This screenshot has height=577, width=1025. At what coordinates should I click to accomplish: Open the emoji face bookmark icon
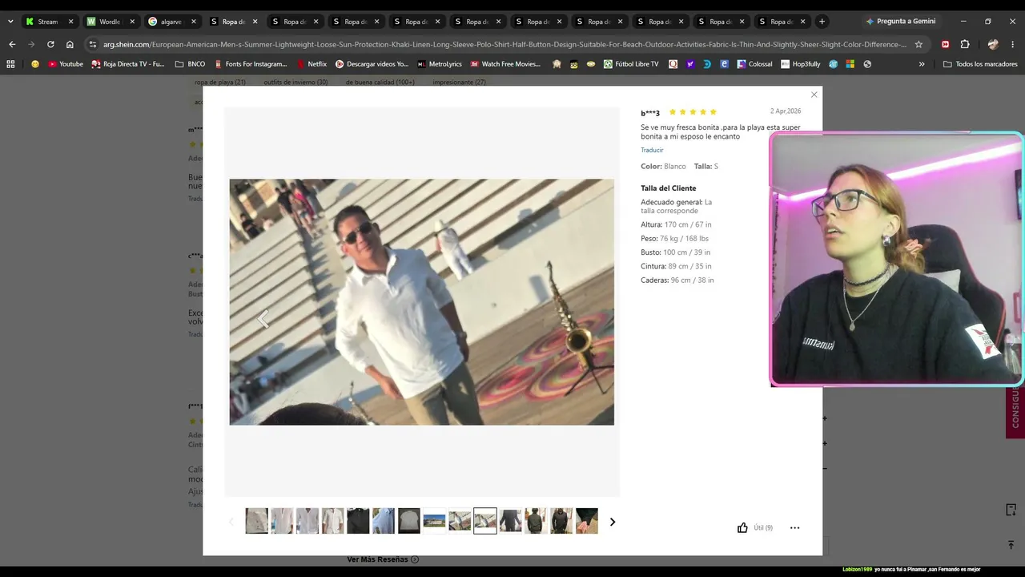tap(34, 64)
